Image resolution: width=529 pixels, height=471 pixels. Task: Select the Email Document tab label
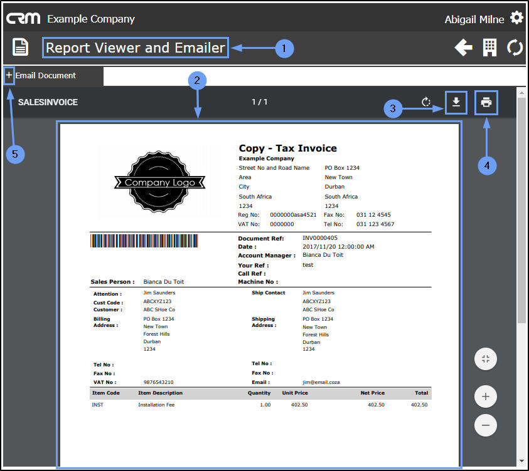[x=46, y=76]
